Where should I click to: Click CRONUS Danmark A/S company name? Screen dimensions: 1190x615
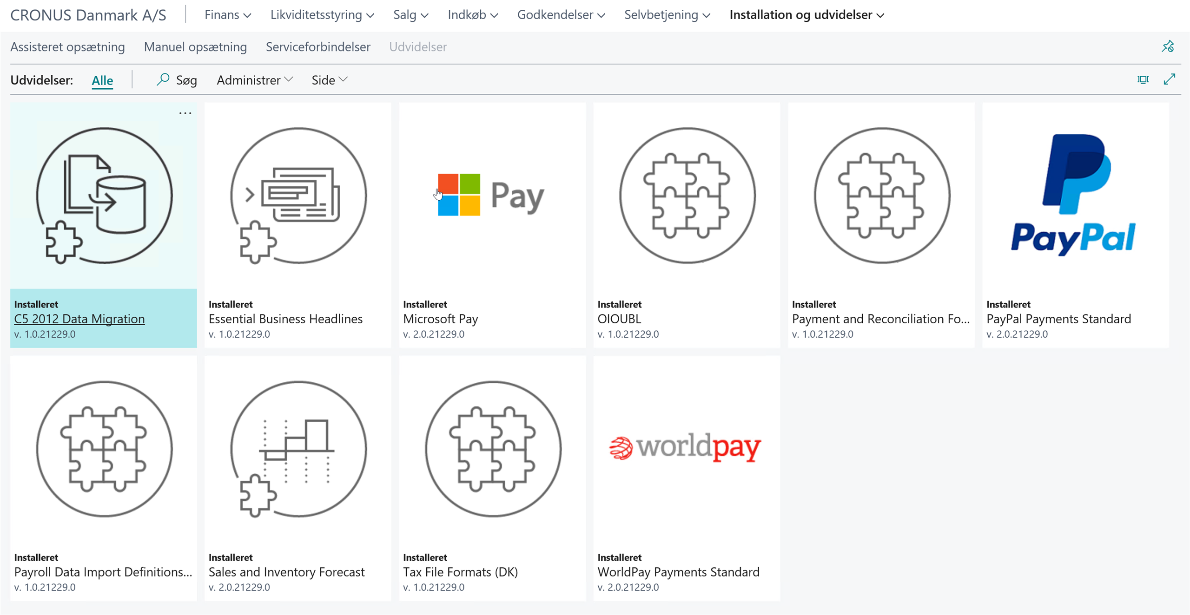pos(88,15)
